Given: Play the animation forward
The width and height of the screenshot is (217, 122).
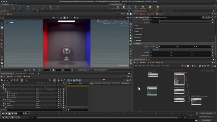Looking at the screenshot, I should [x=13, y=114].
